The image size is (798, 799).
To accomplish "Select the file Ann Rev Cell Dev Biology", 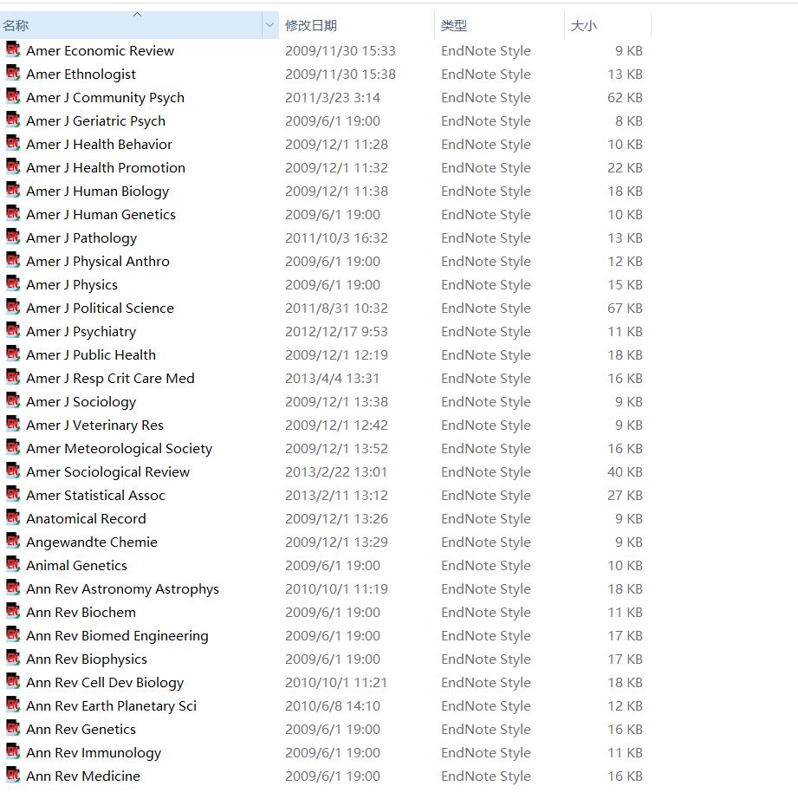I will tap(105, 682).
